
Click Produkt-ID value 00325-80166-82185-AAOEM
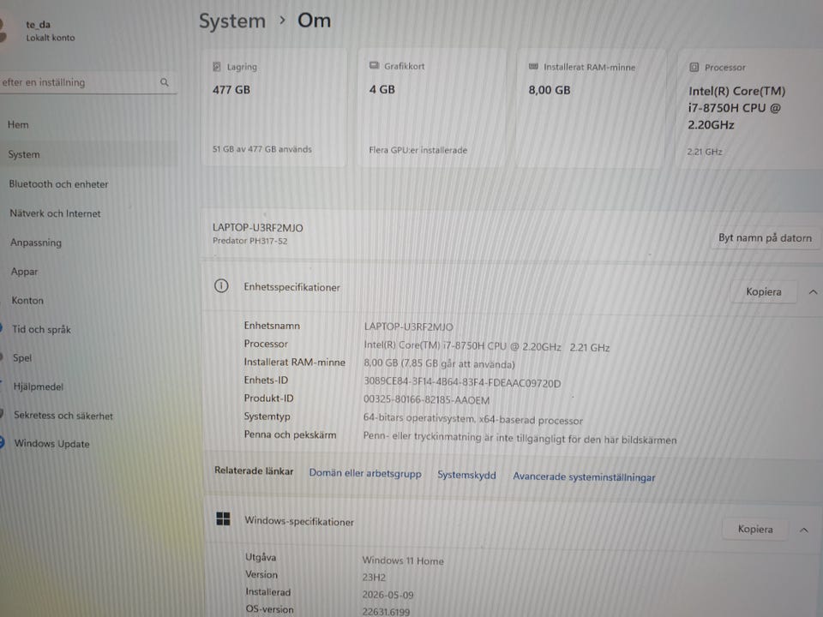[427, 400]
